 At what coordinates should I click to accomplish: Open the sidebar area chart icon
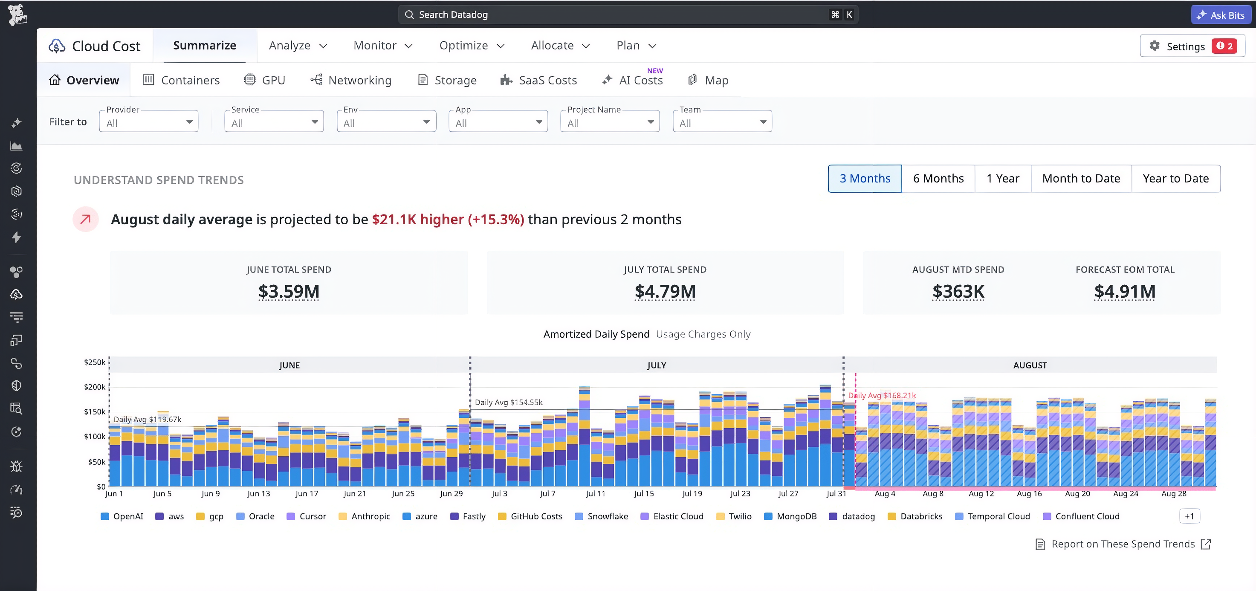tap(16, 146)
